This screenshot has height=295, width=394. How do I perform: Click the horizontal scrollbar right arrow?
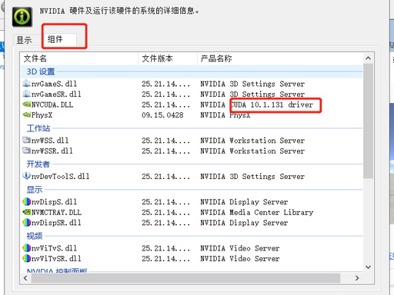[x=357, y=278]
